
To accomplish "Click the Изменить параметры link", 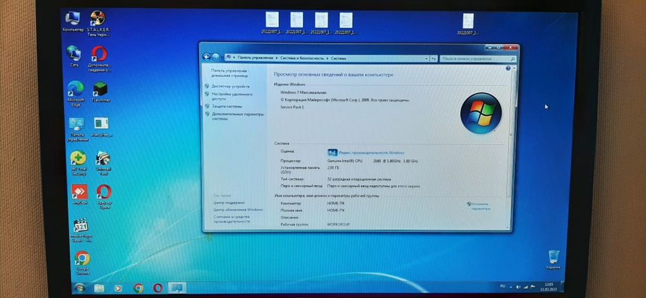I will (x=480, y=206).
